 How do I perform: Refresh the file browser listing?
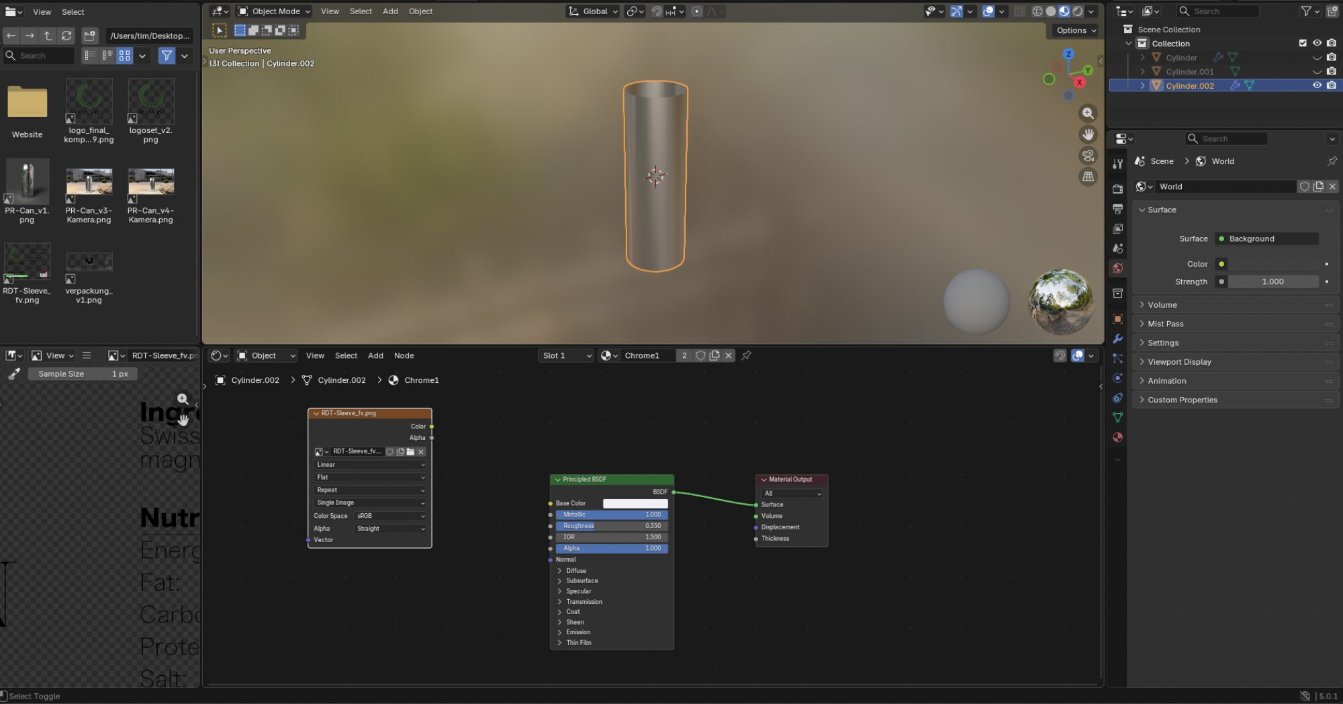(66, 36)
